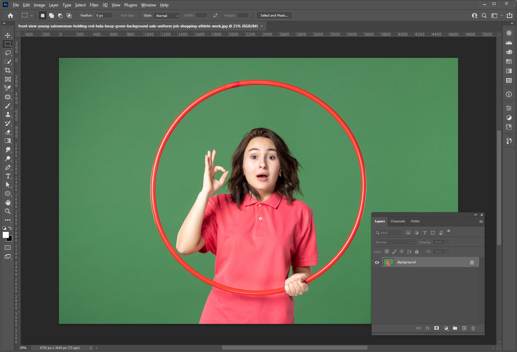Select the Ellipse shape tool
The height and width of the screenshot is (352, 517).
point(8,194)
